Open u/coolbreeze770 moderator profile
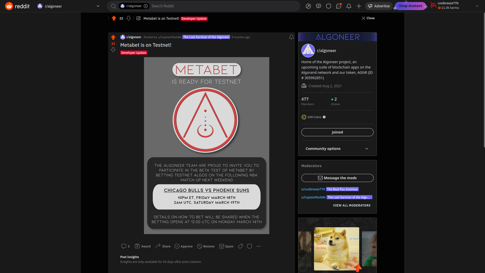Viewport: 485px width, 273px height. pos(313,189)
